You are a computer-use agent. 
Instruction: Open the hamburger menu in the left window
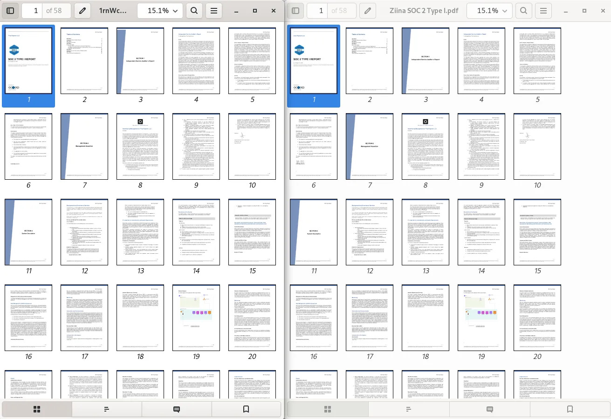pos(213,10)
